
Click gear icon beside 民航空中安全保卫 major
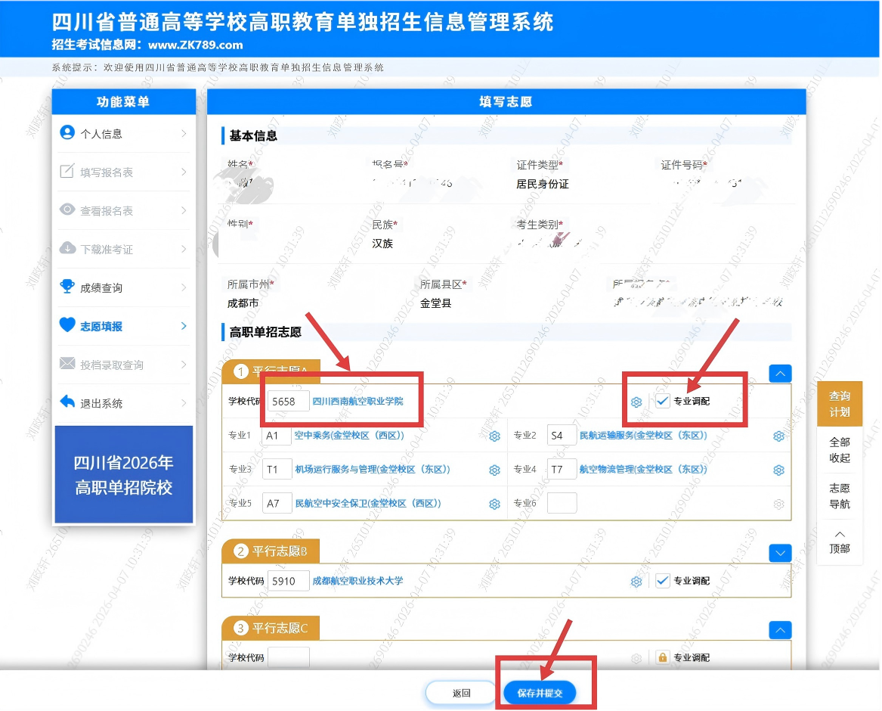coord(495,505)
